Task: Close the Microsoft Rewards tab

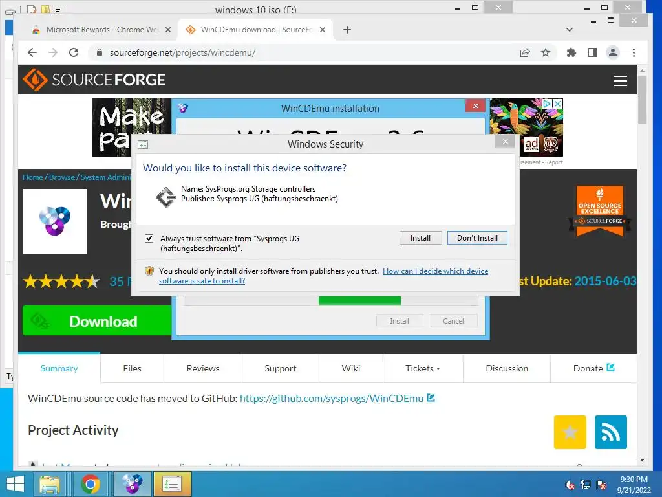Action: (x=168, y=30)
